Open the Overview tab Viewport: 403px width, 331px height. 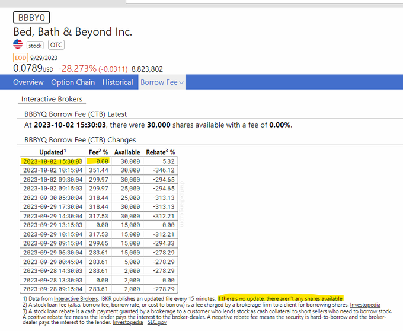click(x=28, y=82)
